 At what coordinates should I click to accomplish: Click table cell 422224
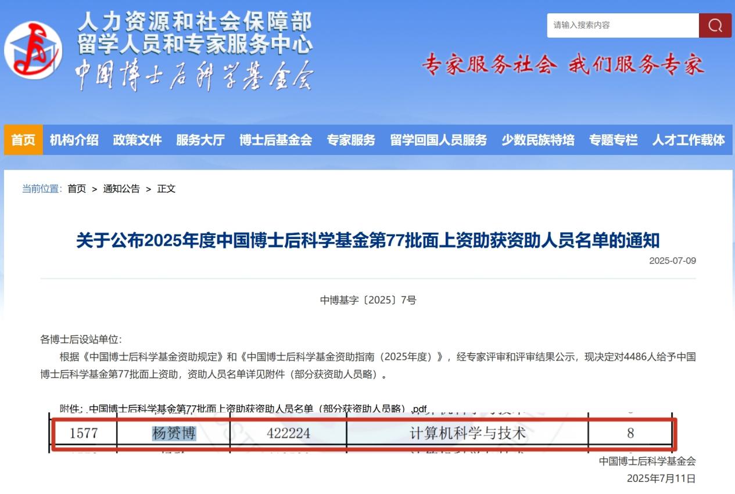tap(288, 433)
